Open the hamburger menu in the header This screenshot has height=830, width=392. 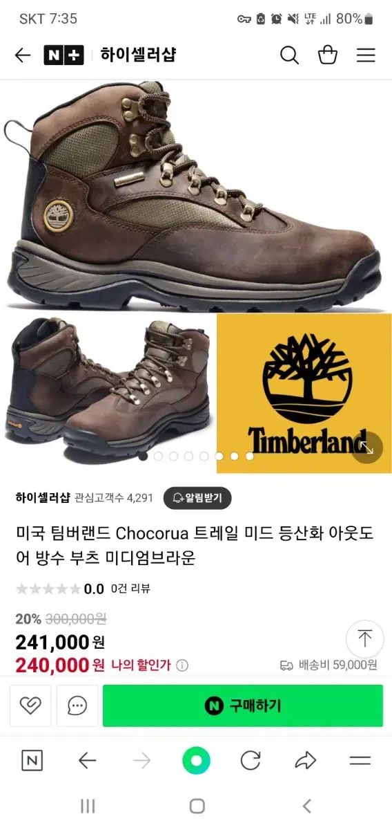click(366, 55)
